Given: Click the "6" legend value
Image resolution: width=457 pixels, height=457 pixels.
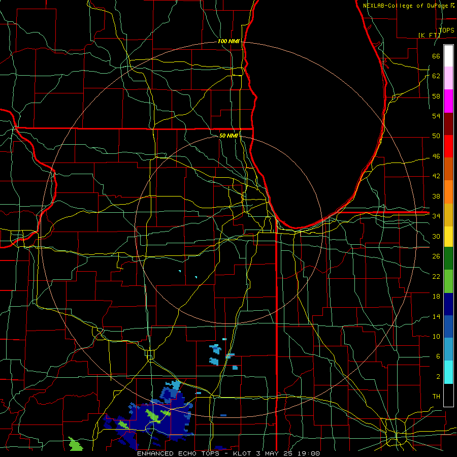Looking at the screenshot, I should (438, 356).
